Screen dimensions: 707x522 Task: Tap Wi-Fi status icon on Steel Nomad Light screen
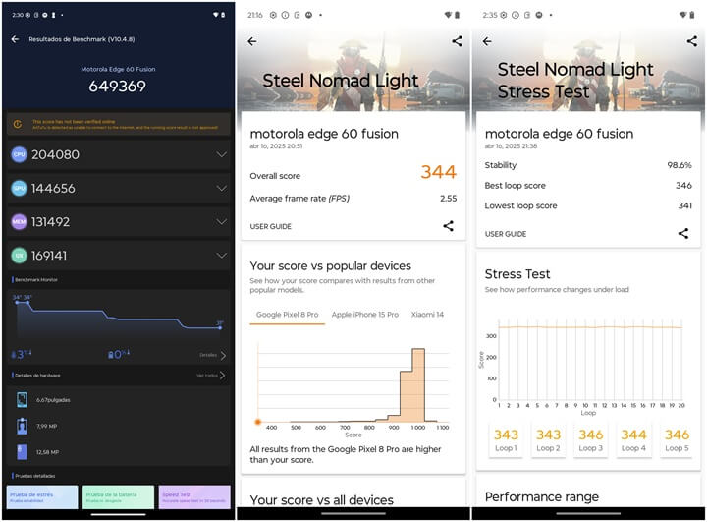pyautogui.click(x=448, y=15)
